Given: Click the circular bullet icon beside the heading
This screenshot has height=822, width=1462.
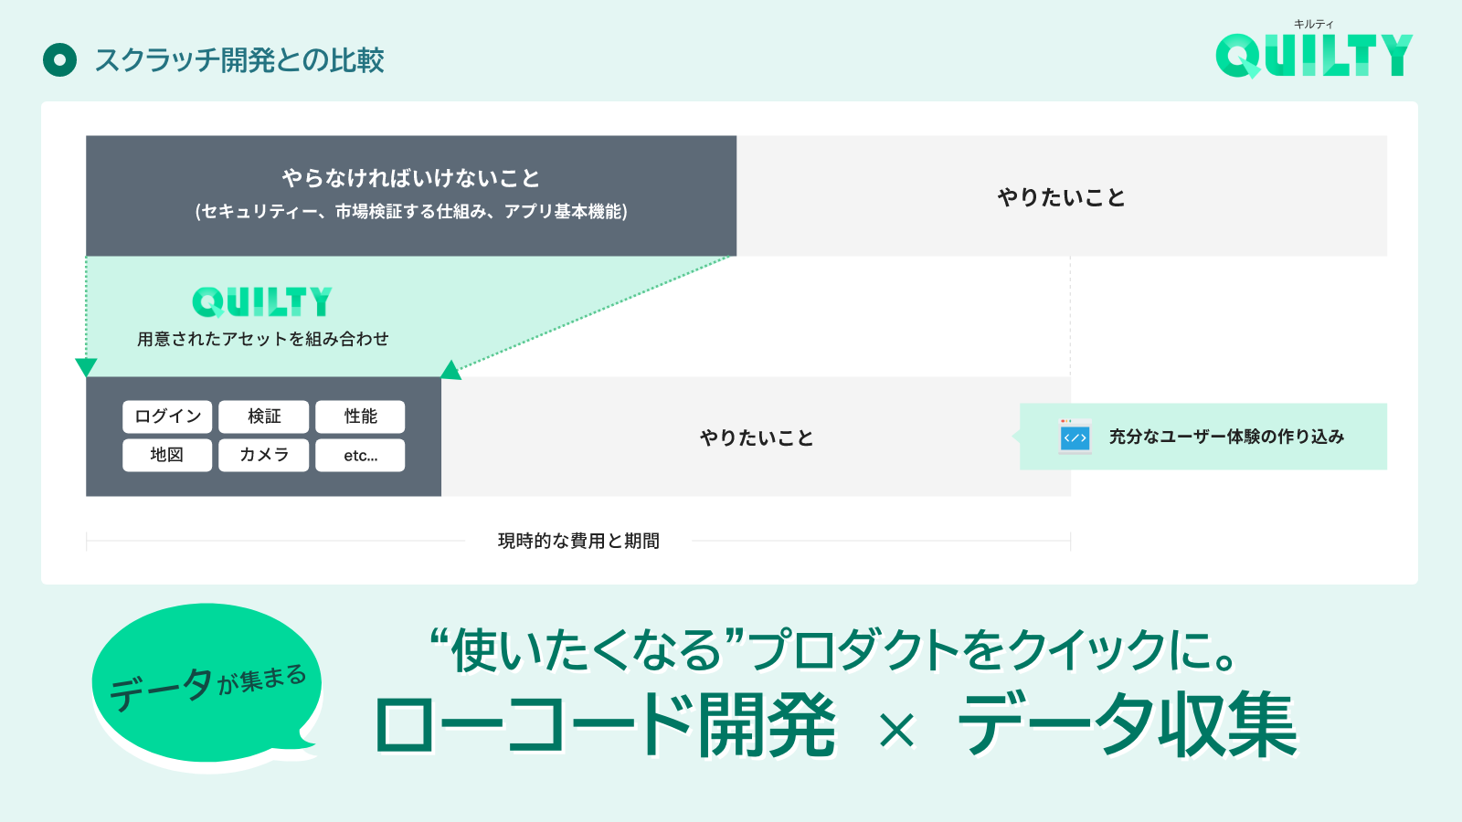Looking at the screenshot, I should tap(60, 60).
